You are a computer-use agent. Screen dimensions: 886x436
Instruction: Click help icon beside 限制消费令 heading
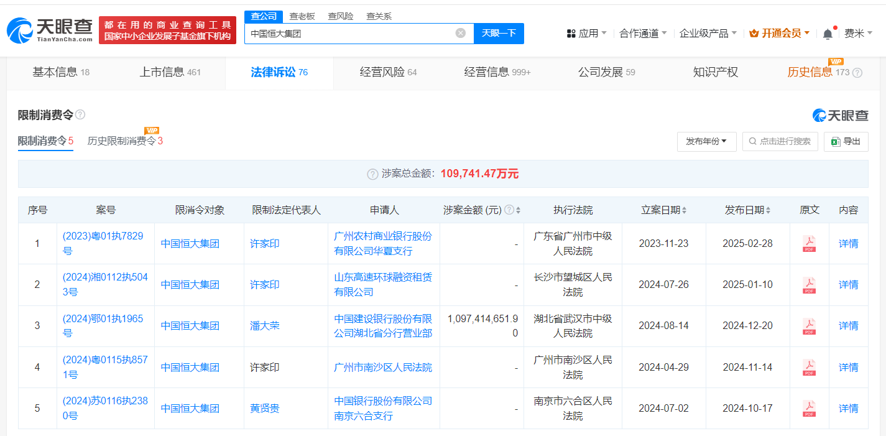click(80, 115)
